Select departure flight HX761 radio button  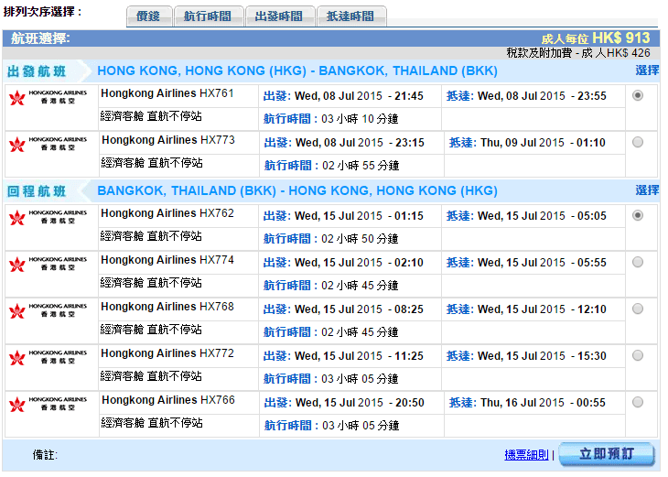(x=638, y=95)
